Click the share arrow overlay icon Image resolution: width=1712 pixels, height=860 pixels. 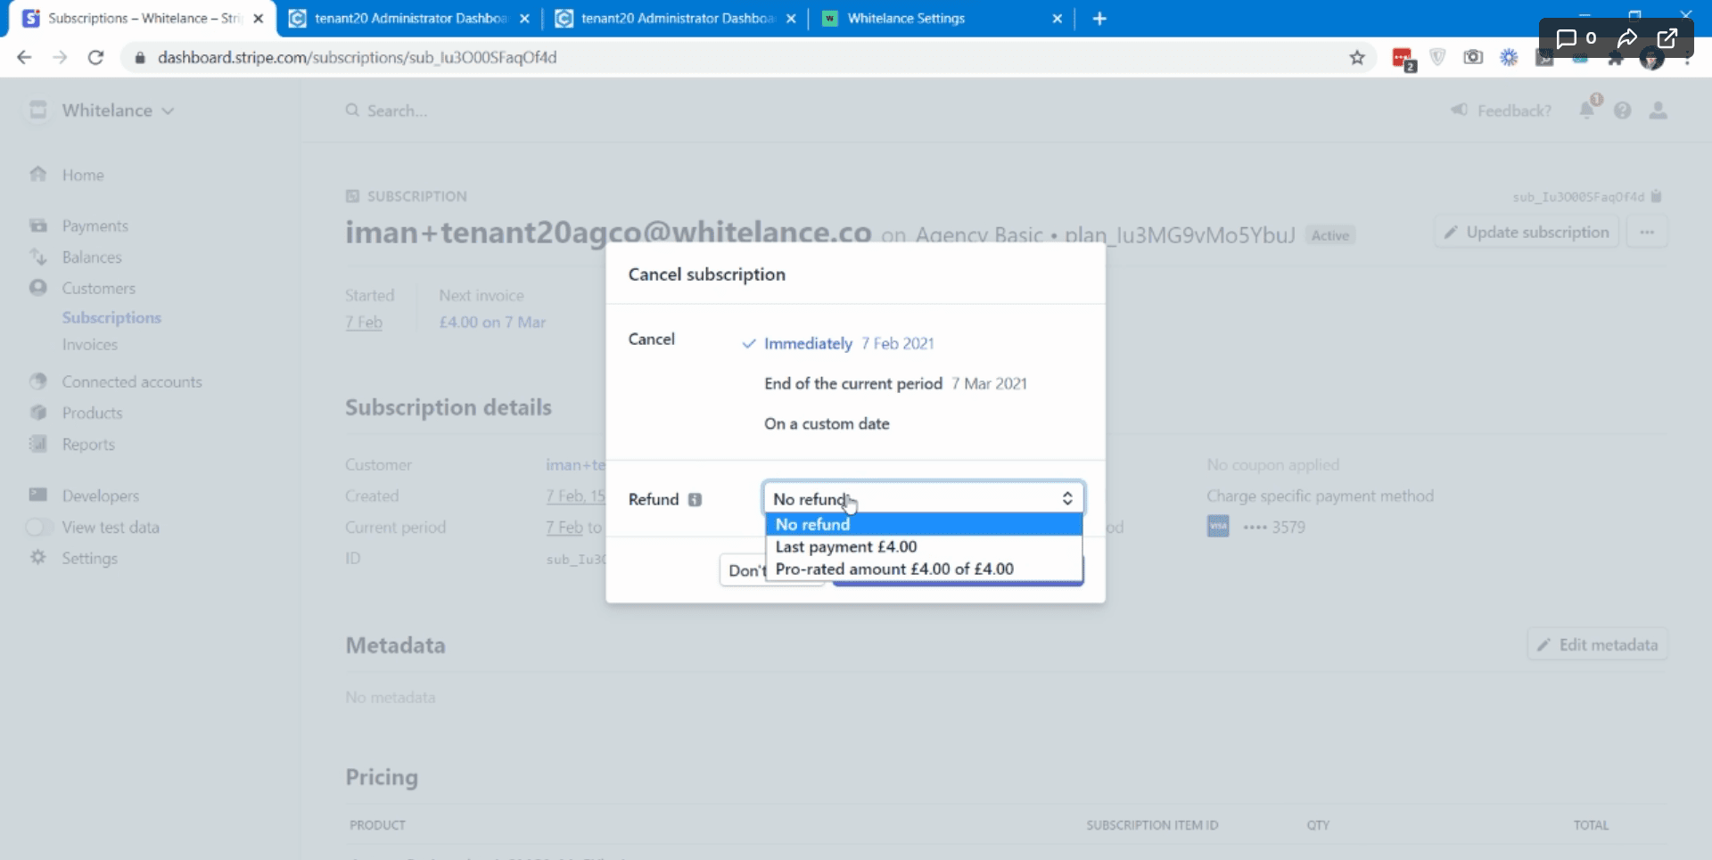point(1627,37)
